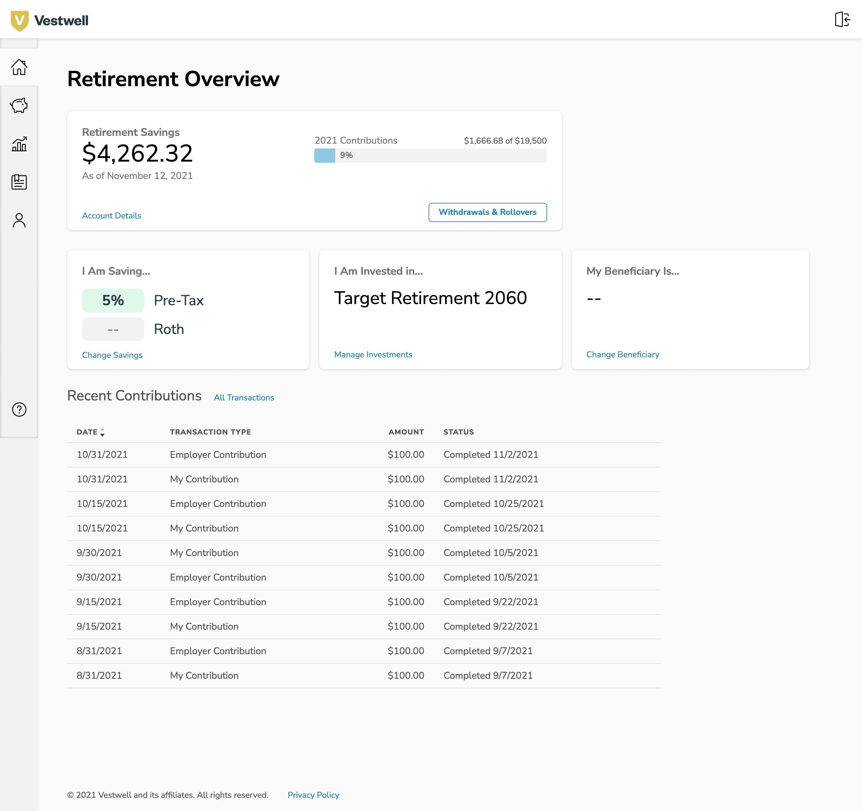Click the Change Beneficiary link
Screen dimensions: 862x811
[622, 355]
